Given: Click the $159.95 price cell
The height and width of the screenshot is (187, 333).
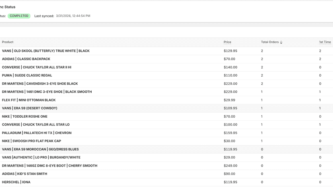Looking at the screenshot, I should (230, 133).
